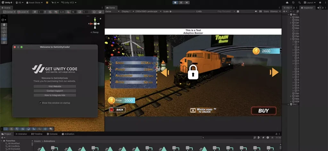Viewport: 328px width, 151px height.
Task: Select the Transform tool in Scene tools
Action: tap(4, 42)
